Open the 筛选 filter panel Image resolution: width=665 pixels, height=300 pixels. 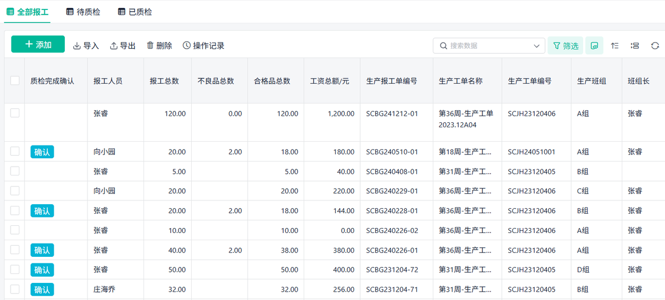coord(565,45)
